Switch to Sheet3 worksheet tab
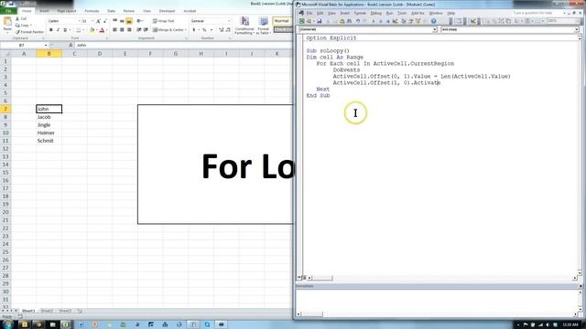Viewport: 586px width, 329px height. tap(65, 311)
